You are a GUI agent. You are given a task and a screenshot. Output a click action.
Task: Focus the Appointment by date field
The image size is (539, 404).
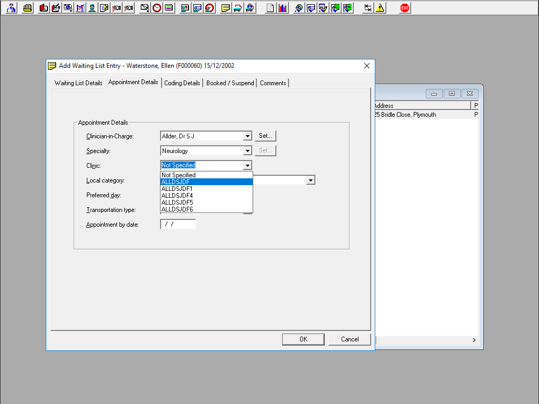[178, 224]
